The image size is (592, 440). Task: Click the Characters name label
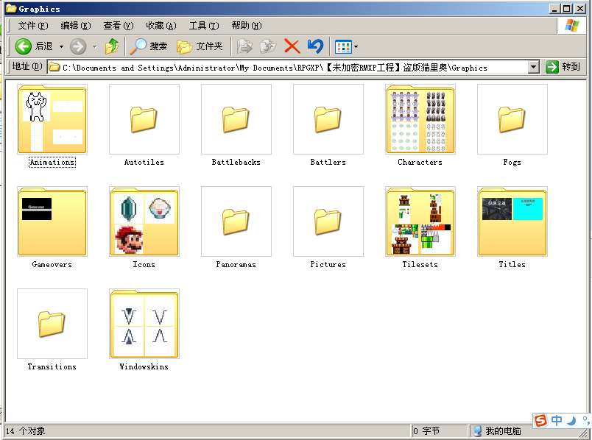[x=420, y=163]
